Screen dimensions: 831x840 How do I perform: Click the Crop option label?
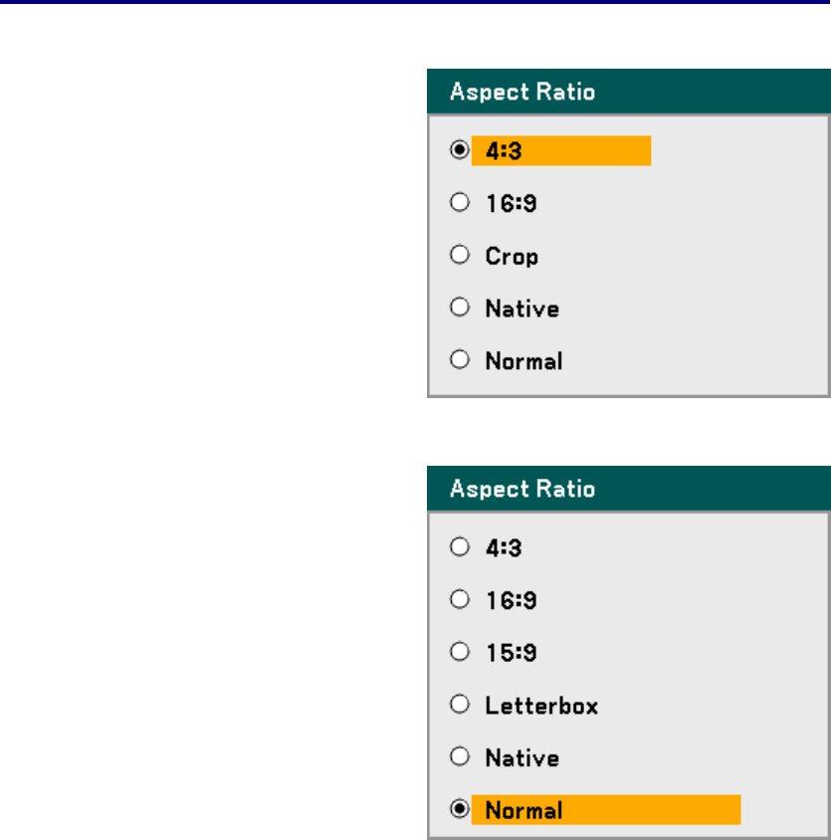tap(512, 256)
